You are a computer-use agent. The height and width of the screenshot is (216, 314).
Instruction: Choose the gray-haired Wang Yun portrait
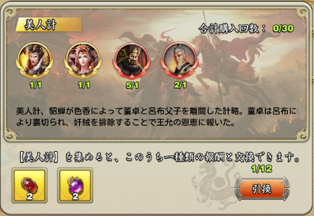click(x=180, y=61)
